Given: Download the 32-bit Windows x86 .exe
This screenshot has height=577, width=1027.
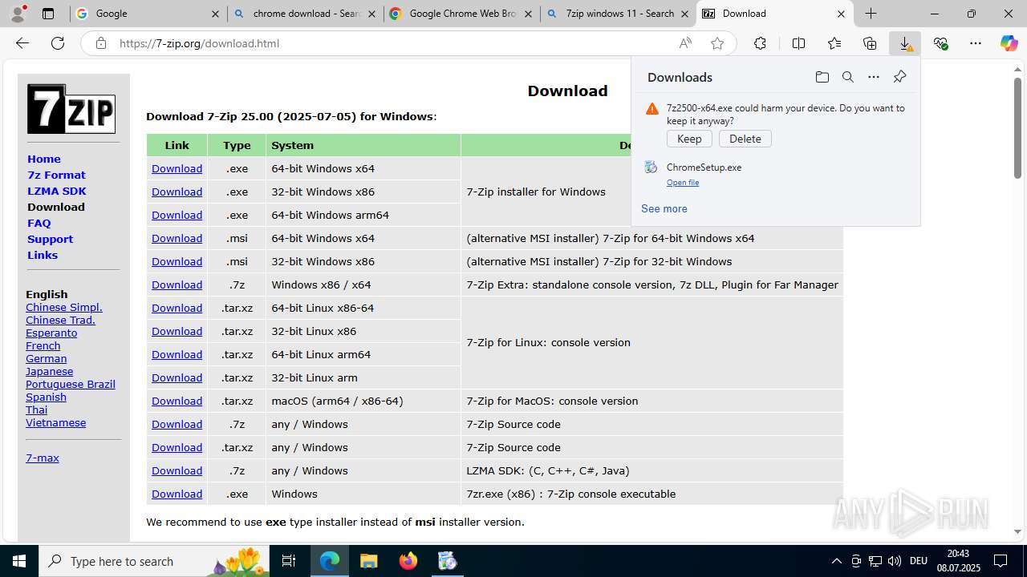Looking at the screenshot, I should [x=177, y=192].
